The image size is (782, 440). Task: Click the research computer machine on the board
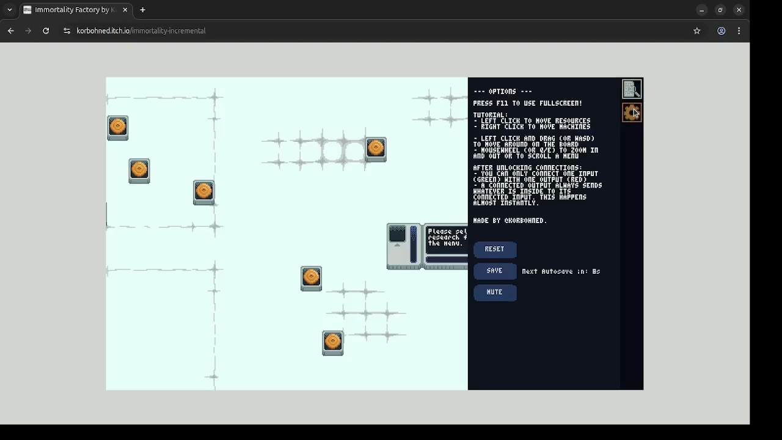coord(404,246)
